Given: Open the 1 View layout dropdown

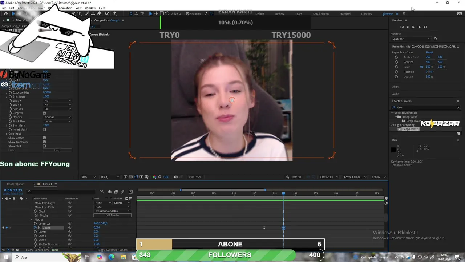Looking at the screenshot, I should tap(378, 177).
